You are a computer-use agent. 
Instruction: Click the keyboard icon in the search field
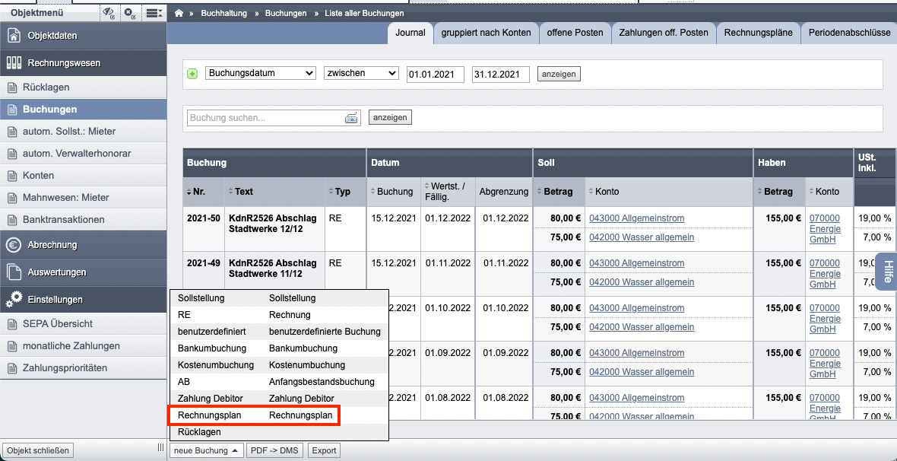click(351, 118)
